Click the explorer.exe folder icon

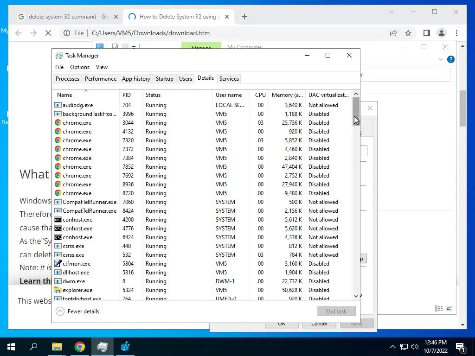[58, 290]
